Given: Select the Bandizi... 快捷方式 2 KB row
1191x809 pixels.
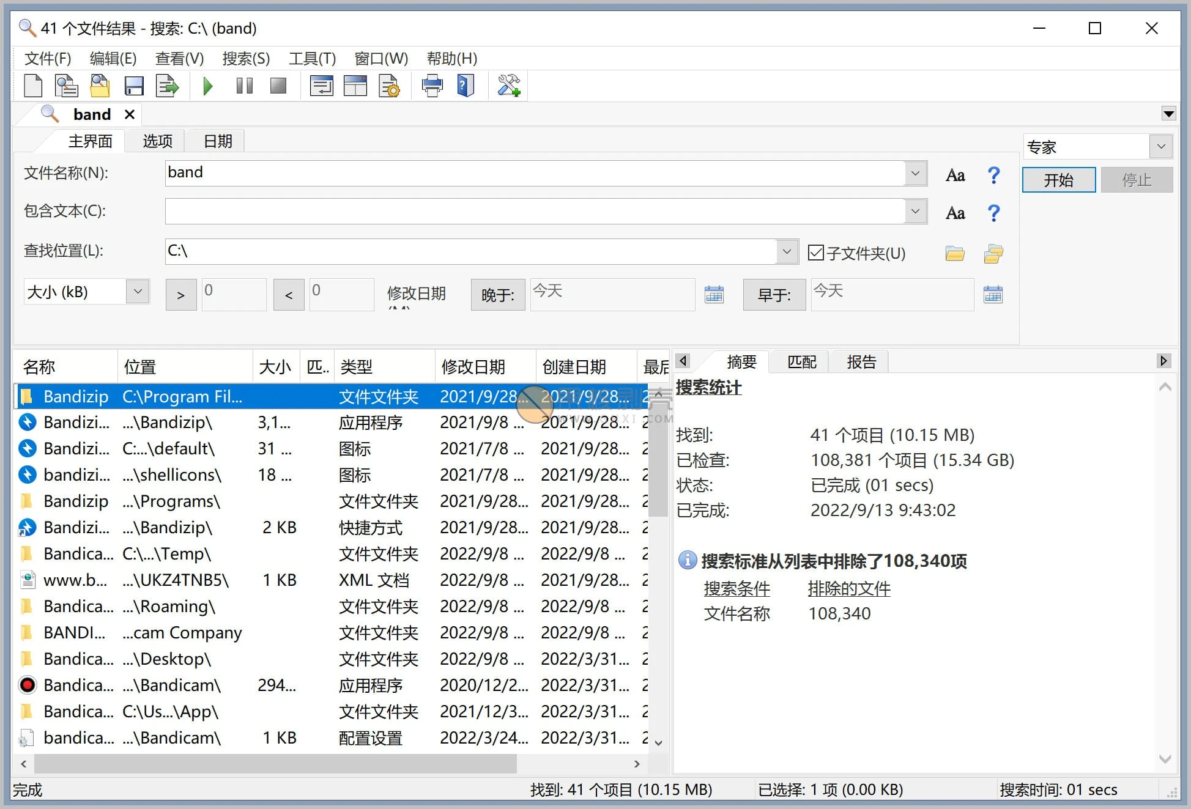Looking at the screenshot, I should 331,527.
